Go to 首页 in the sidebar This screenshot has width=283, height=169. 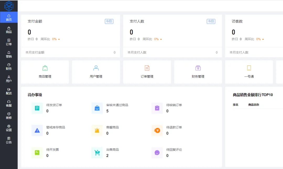pyautogui.click(x=9, y=18)
